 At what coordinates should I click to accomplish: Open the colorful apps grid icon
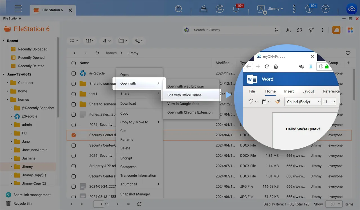[x=350, y=30]
